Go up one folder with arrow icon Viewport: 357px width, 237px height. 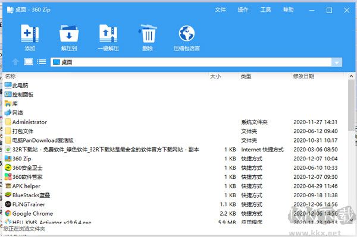(15, 62)
